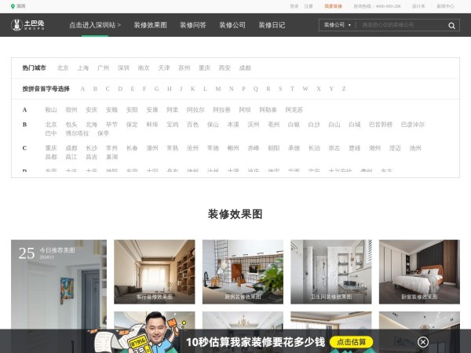Click into the company search field

[x=400, y=25]
